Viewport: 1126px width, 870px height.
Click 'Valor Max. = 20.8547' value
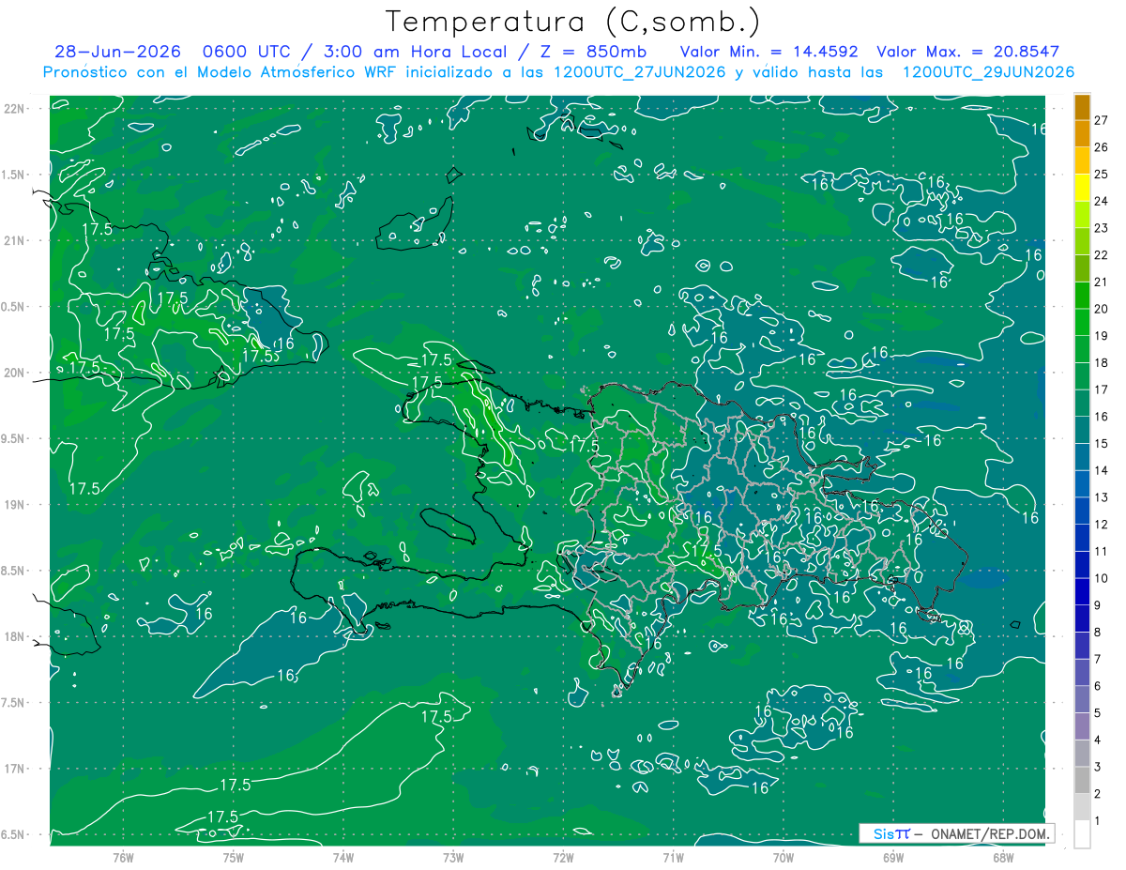click(x=968, y=52)
